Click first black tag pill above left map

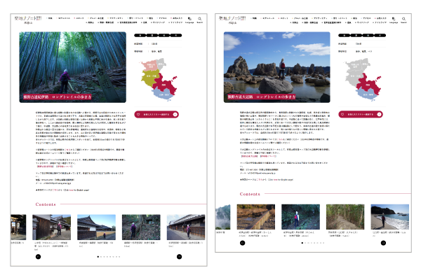point(140,34)
